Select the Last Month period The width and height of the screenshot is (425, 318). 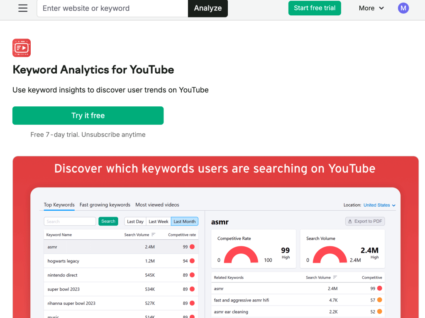pyautogui.click(x=185, y=222)
